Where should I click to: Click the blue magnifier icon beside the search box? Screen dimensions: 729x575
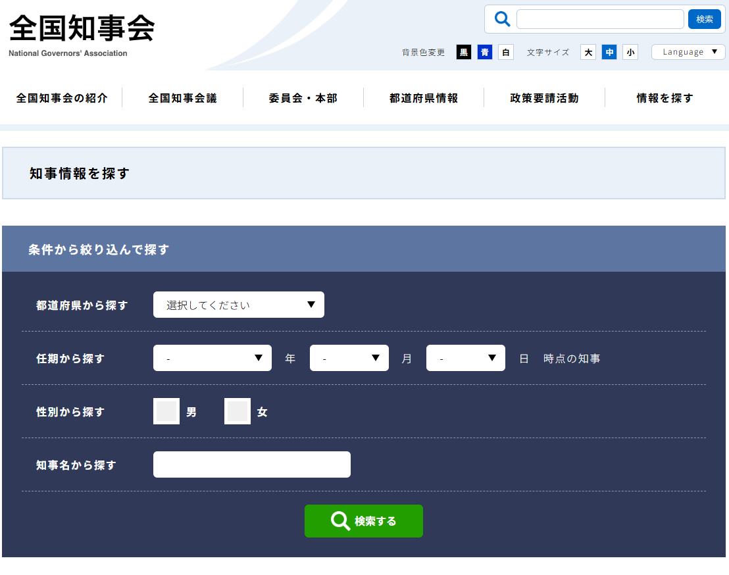pyautogui.click(x=502, y=19)
